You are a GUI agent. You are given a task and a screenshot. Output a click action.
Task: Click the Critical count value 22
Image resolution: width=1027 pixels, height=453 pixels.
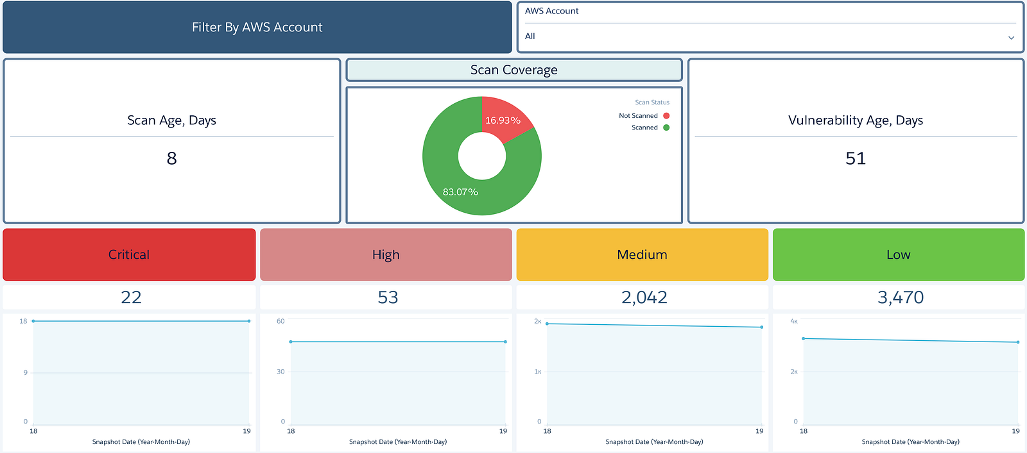tap(131, 297)
